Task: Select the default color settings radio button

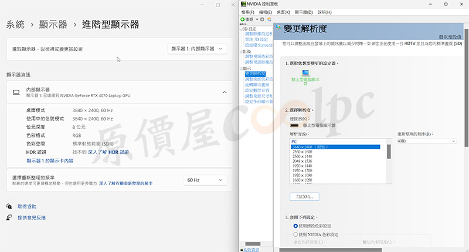Action: point(295,226)
